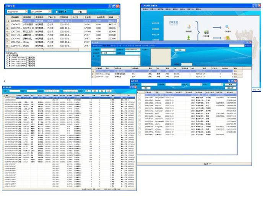
Task: Open the 帮助 menu in main window
Action: pyautogui.click(x=198, y=10)
